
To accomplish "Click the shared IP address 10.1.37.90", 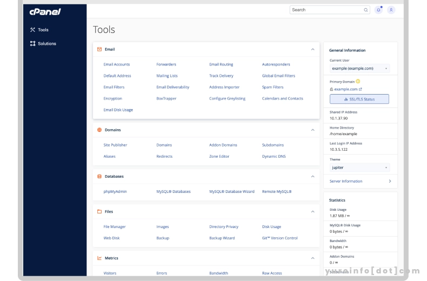I will [338, 118].
